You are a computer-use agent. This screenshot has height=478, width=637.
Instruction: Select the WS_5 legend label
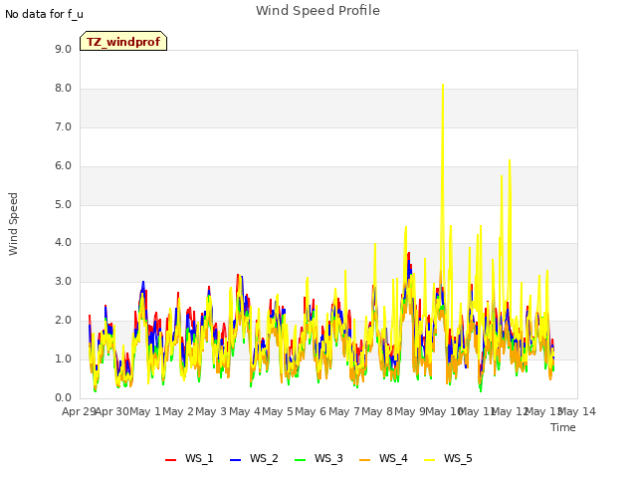pos(458,458)
